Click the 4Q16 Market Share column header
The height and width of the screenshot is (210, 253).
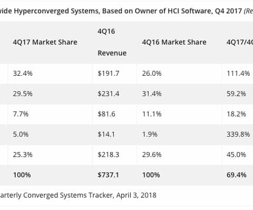(174, 42)
